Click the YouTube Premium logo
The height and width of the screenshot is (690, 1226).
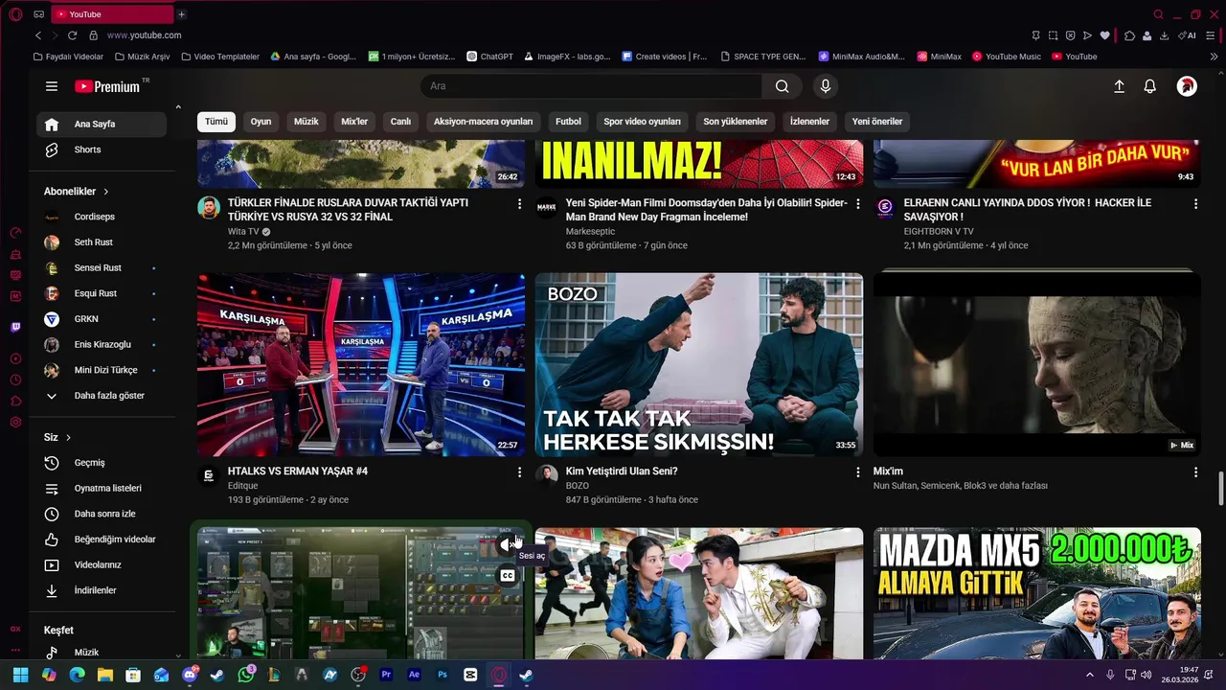[107, 86]
